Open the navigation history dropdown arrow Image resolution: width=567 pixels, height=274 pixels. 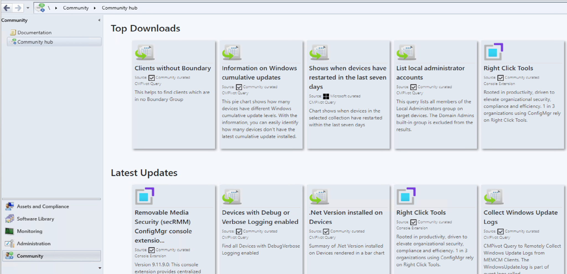click(x=28, y=8)
